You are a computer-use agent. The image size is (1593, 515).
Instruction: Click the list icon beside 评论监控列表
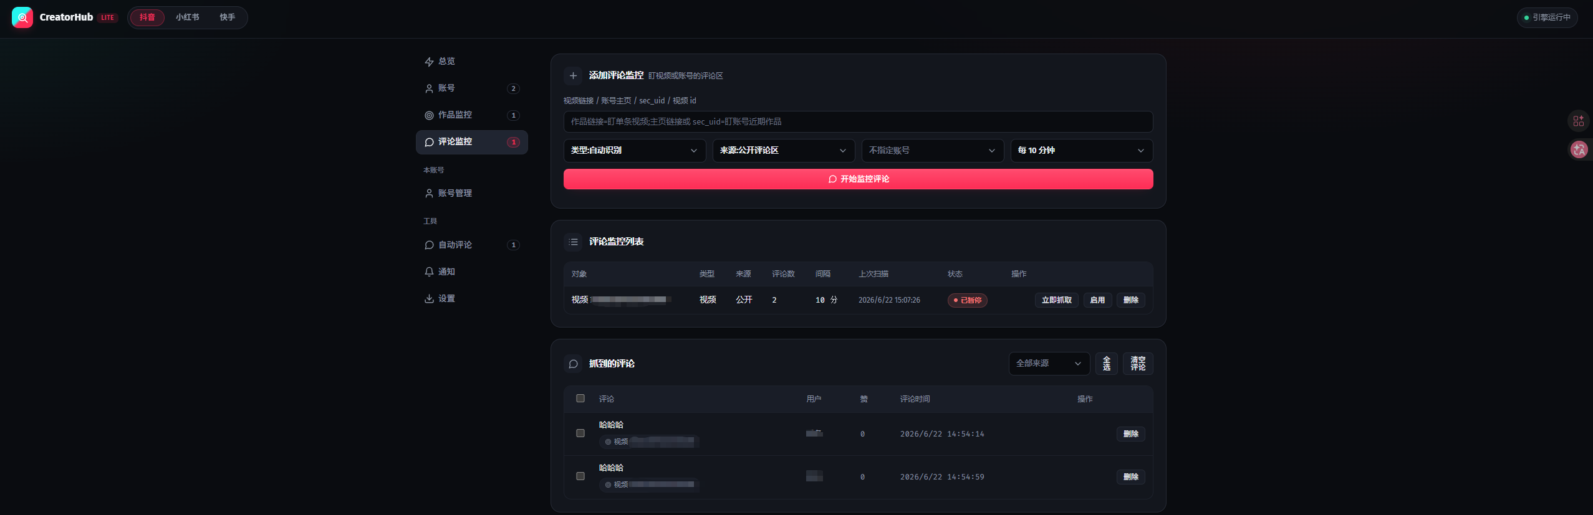click(x=573, y=242)
